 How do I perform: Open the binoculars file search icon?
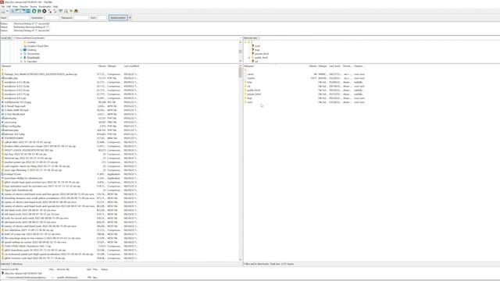coord(77,11)
